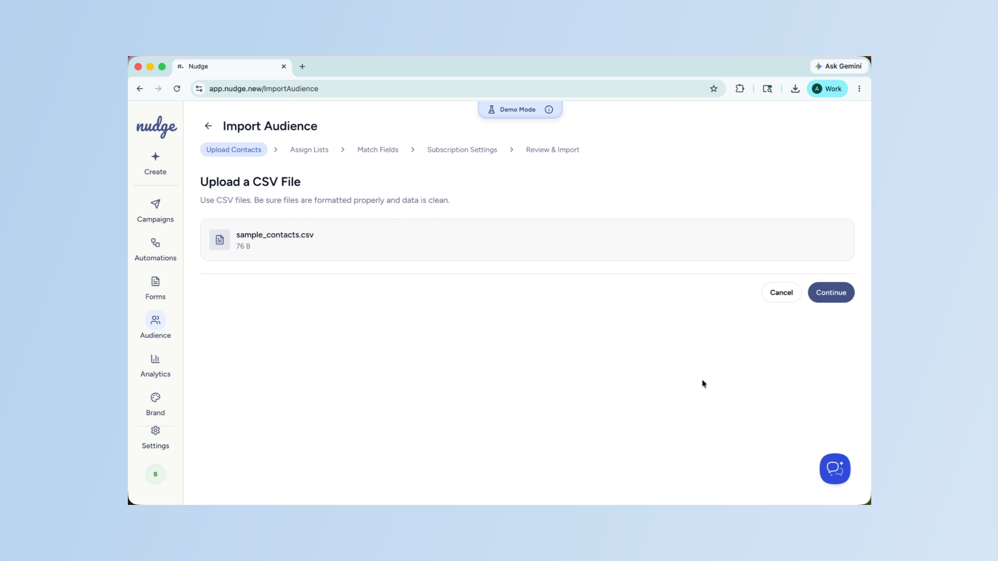Image resolution: width=998 pixels, height=561 pixels.
Task: Go to Review & Import step
Action: [553, 150]
